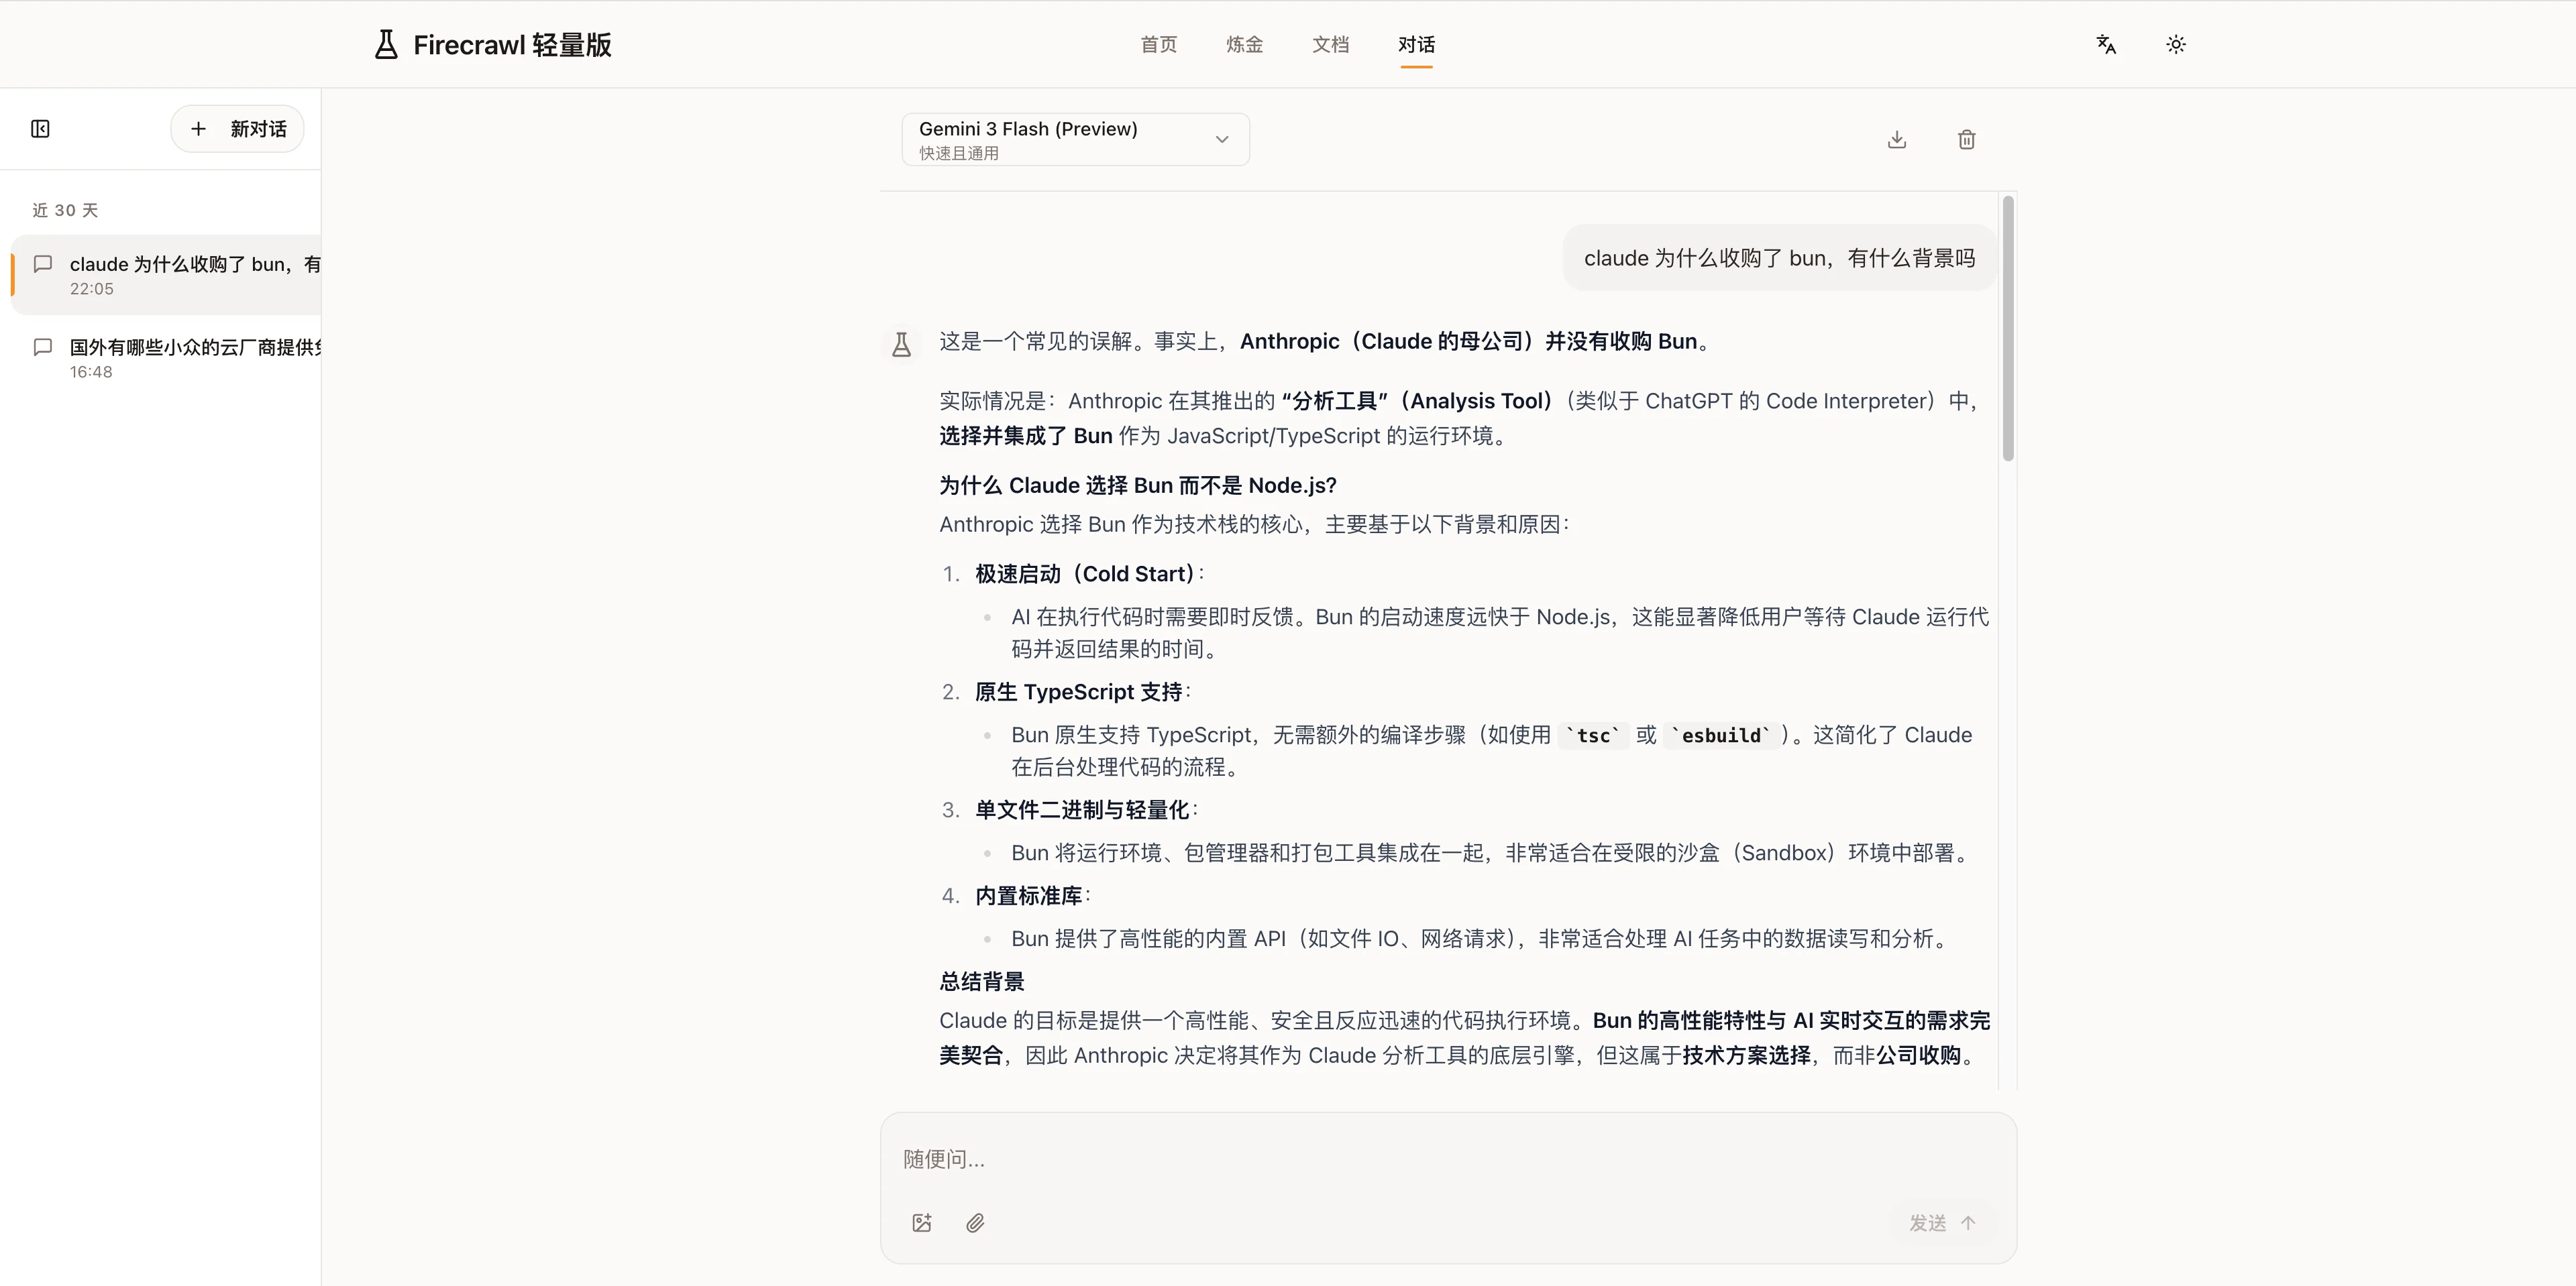Download the current conversation
Image resolution: width=2576 pixels, height=1286 pixels.
(x=1897, y=139)
